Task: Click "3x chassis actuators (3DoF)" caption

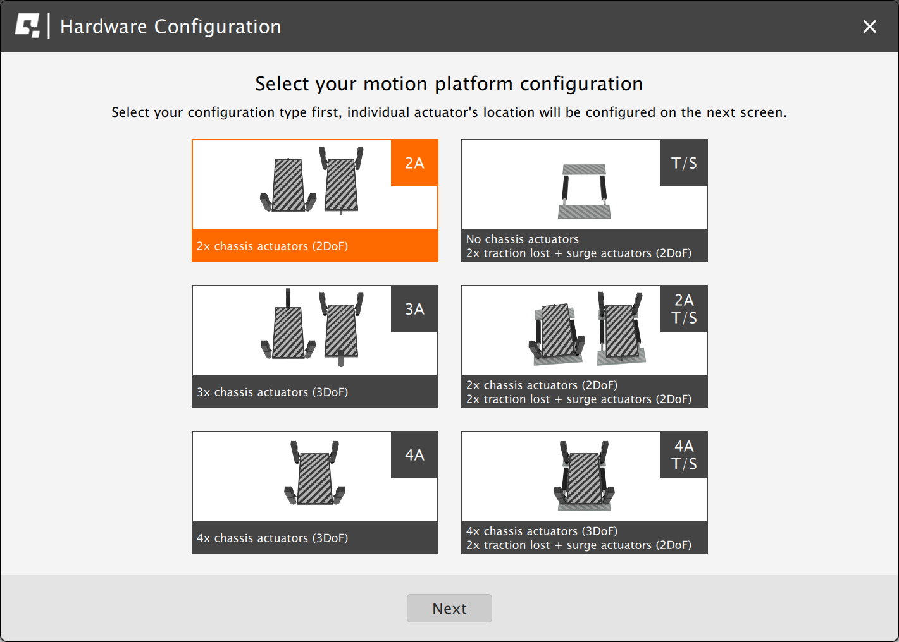Action: 272,392
